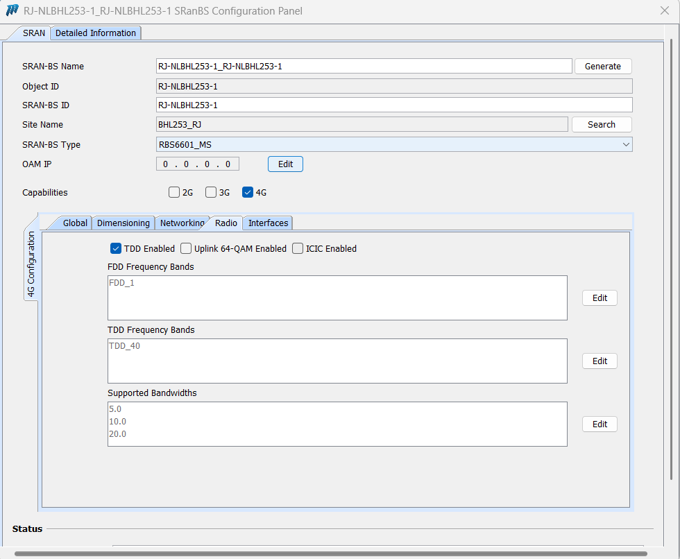Toggle the TDD Enabled checkbox
The width and height of the screenshot is (680, 559).
pyautogui.click(x=117, y=248)
